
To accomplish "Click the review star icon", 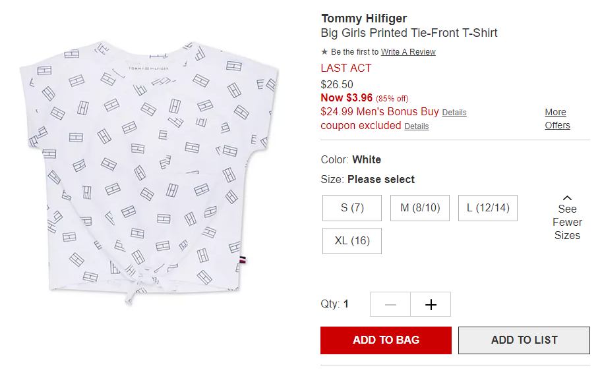I will pyautogui.click(x=324, y=51).
